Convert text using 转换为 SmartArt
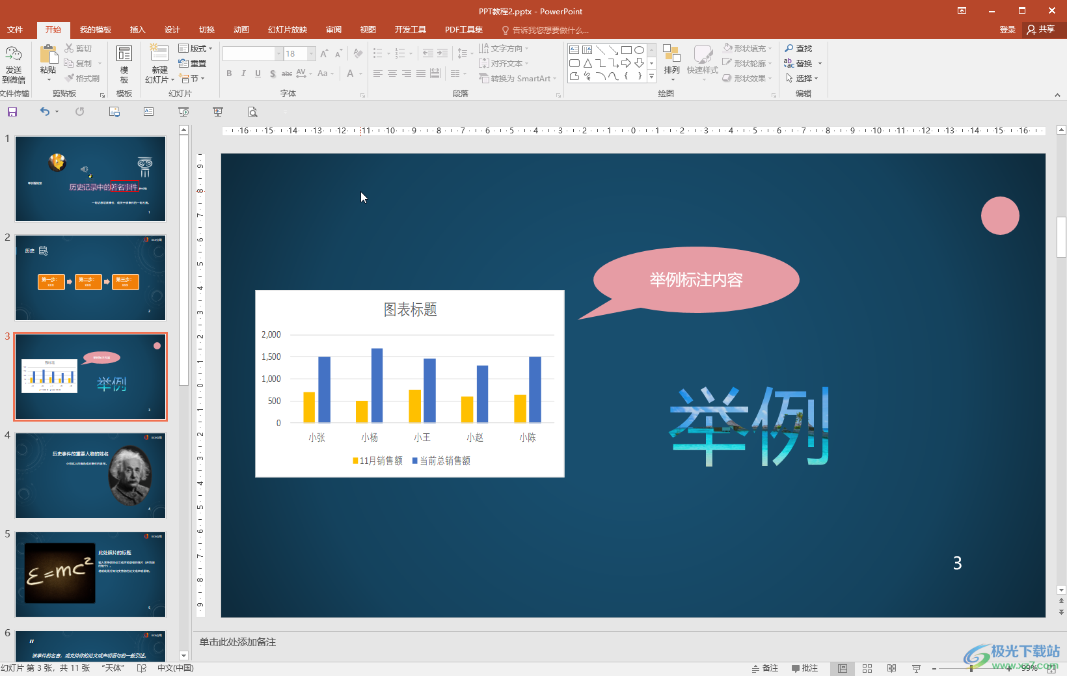 518,78
